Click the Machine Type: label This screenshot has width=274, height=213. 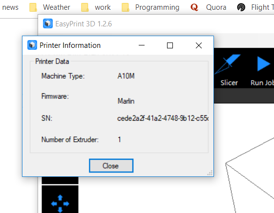pos(63,76)
